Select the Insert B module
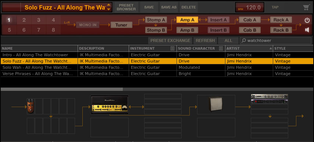 [218, 30]
